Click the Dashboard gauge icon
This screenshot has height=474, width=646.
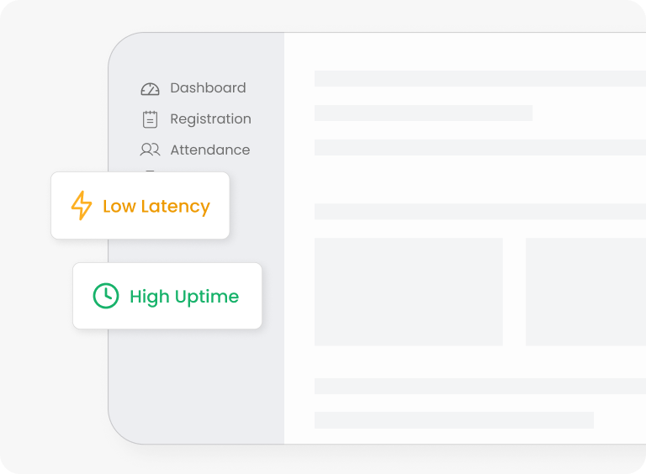tap(150, 89)
